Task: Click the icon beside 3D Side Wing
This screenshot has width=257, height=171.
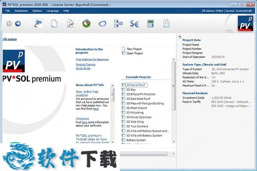Action: tap(123, 122)
